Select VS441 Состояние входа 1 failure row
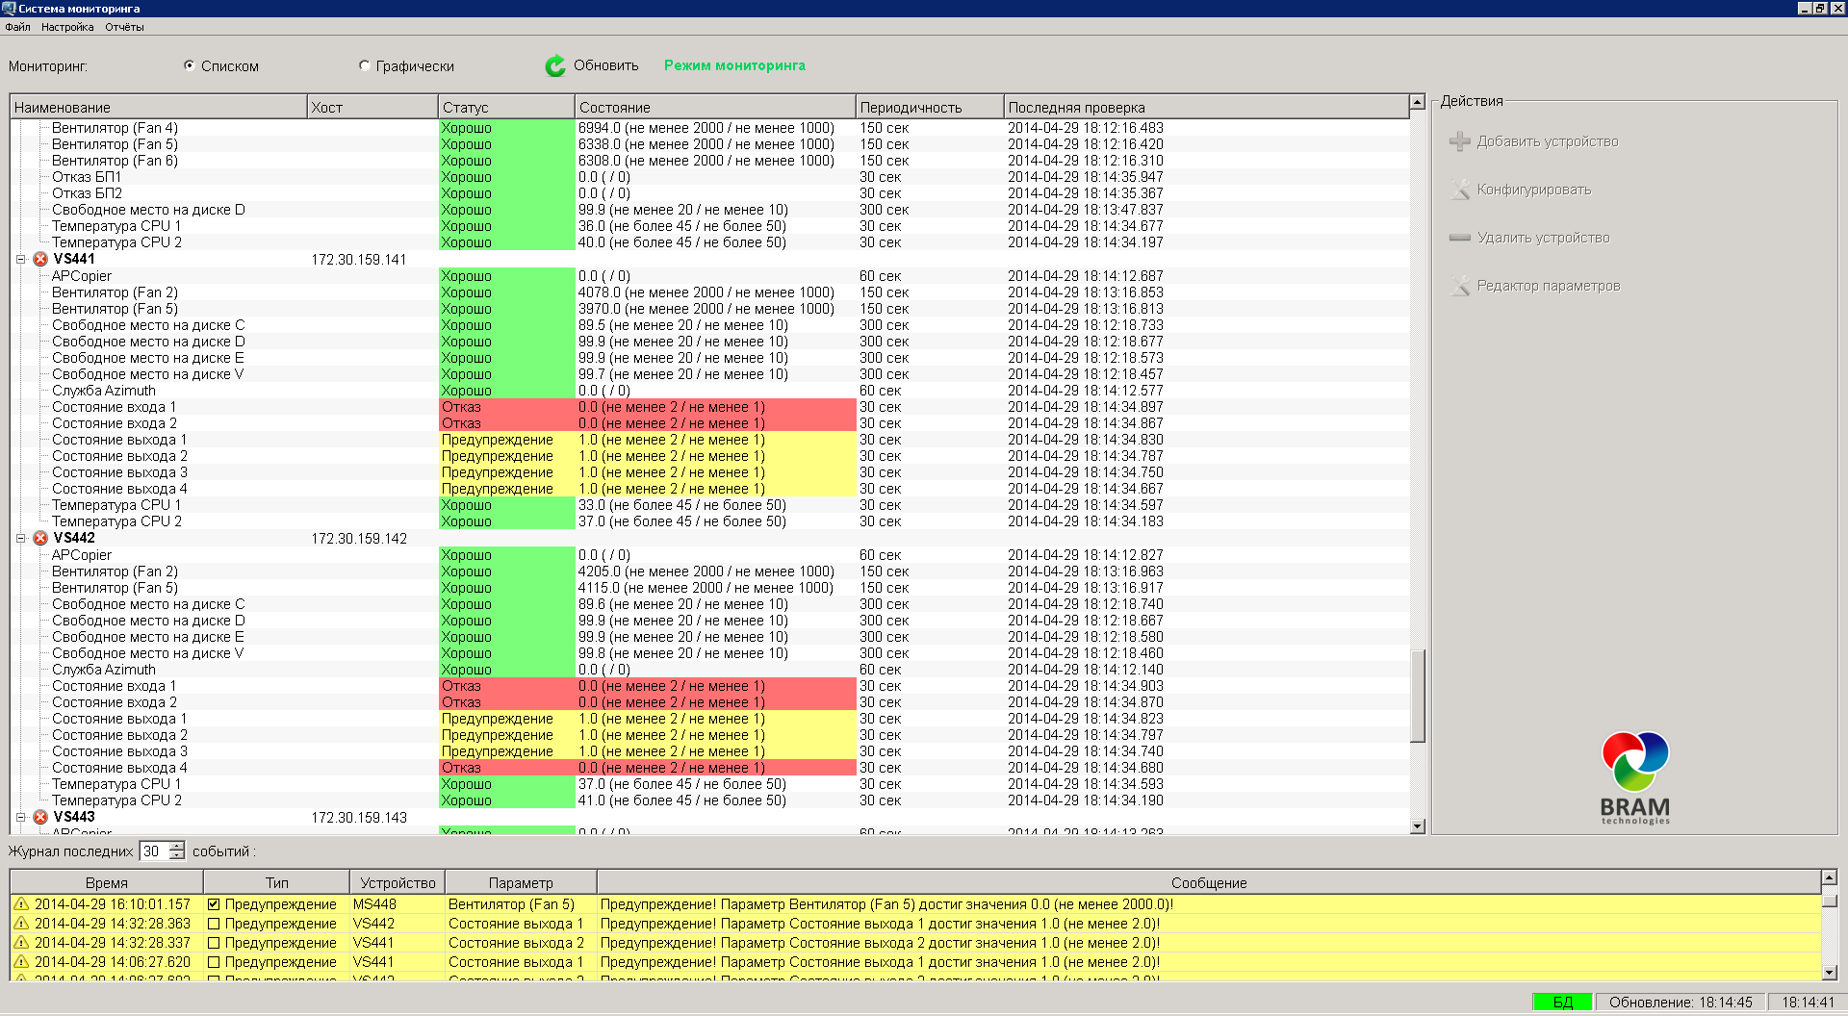 point(710,407)
